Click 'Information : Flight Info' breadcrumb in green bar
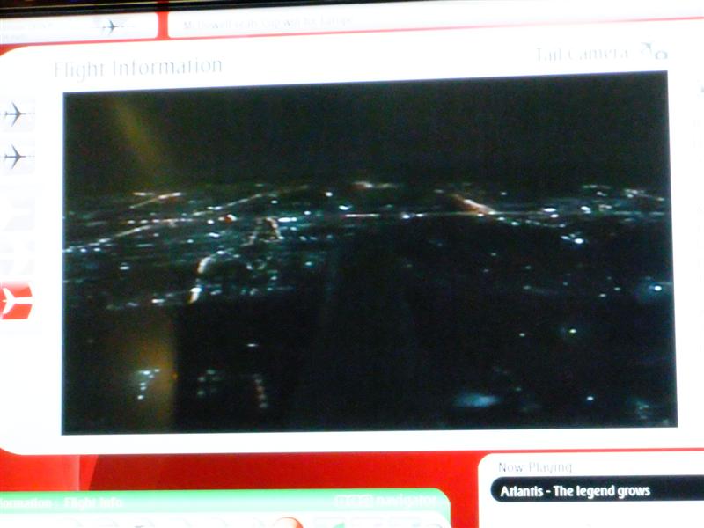 [62, 503]
